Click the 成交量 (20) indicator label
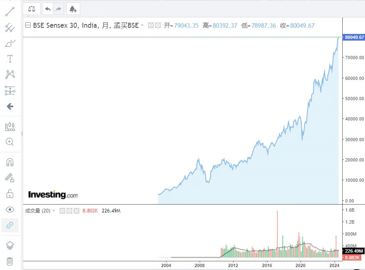 pos(38,211)
